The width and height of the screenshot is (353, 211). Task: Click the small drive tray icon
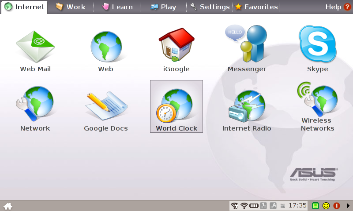click(283, 206)
